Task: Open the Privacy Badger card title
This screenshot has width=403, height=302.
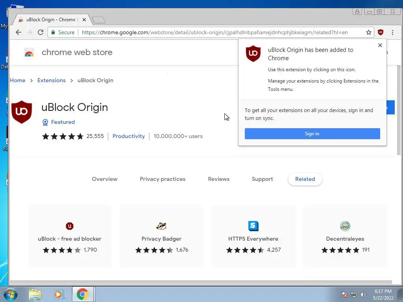Action: (161, 239)
